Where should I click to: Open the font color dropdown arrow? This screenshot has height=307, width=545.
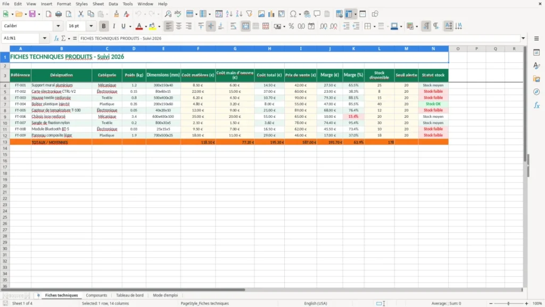pos(146,27)
